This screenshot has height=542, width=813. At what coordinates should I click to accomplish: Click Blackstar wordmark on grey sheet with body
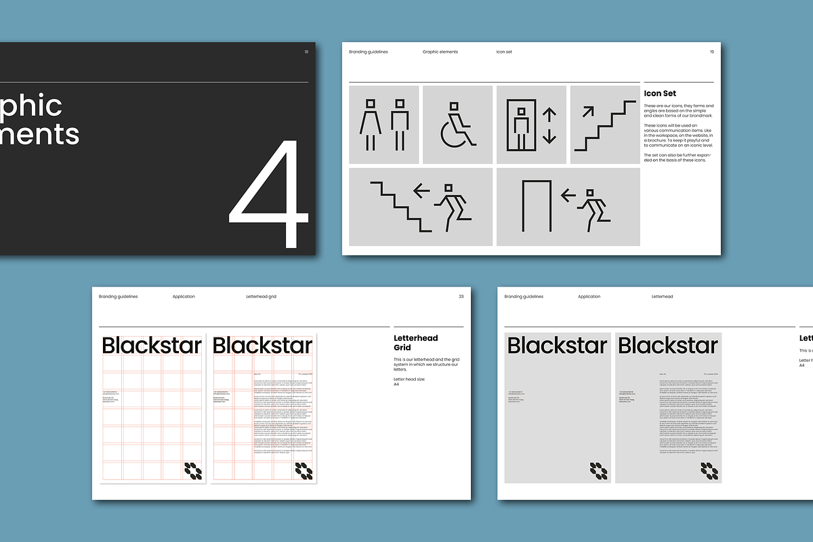[x=669, y=346]
